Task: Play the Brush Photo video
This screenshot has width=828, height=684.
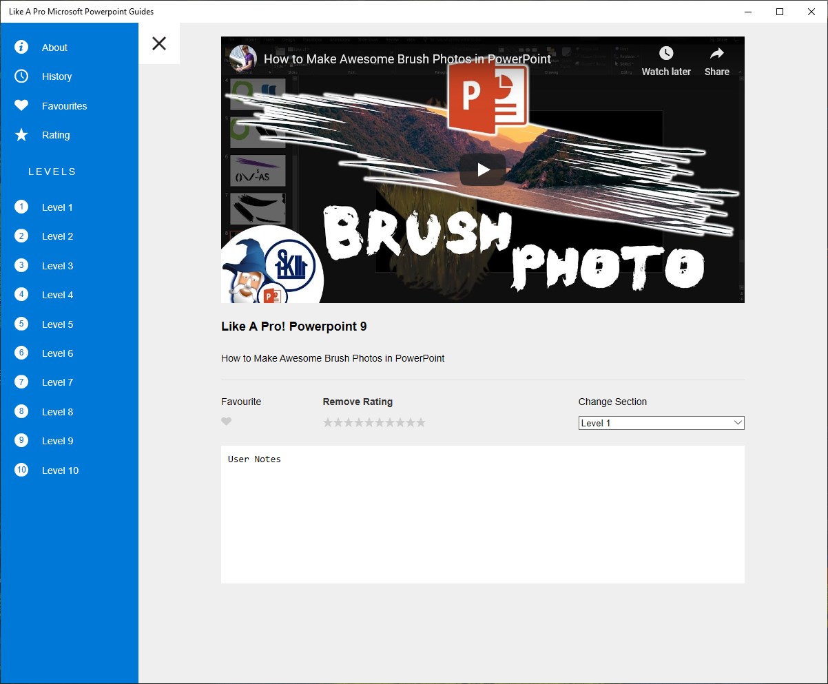Action: pos(483,169)
